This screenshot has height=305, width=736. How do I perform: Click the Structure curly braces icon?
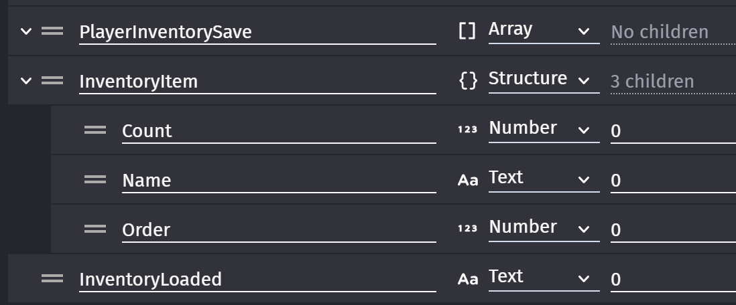pyautogui.click(x=468, y=80)
